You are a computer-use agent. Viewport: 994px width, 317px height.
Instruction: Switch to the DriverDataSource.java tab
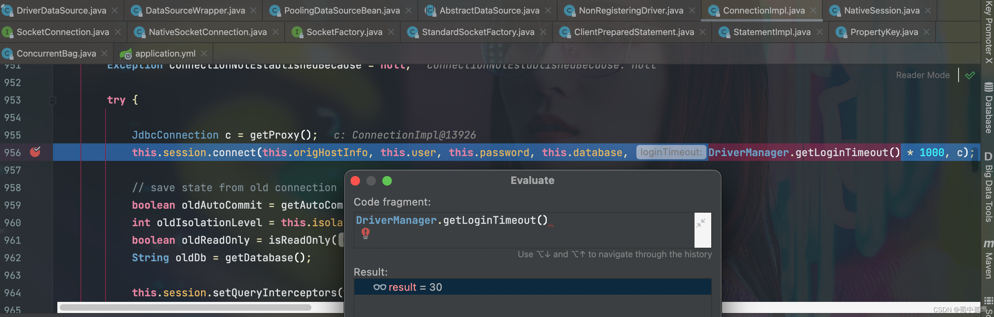(61, 10)
